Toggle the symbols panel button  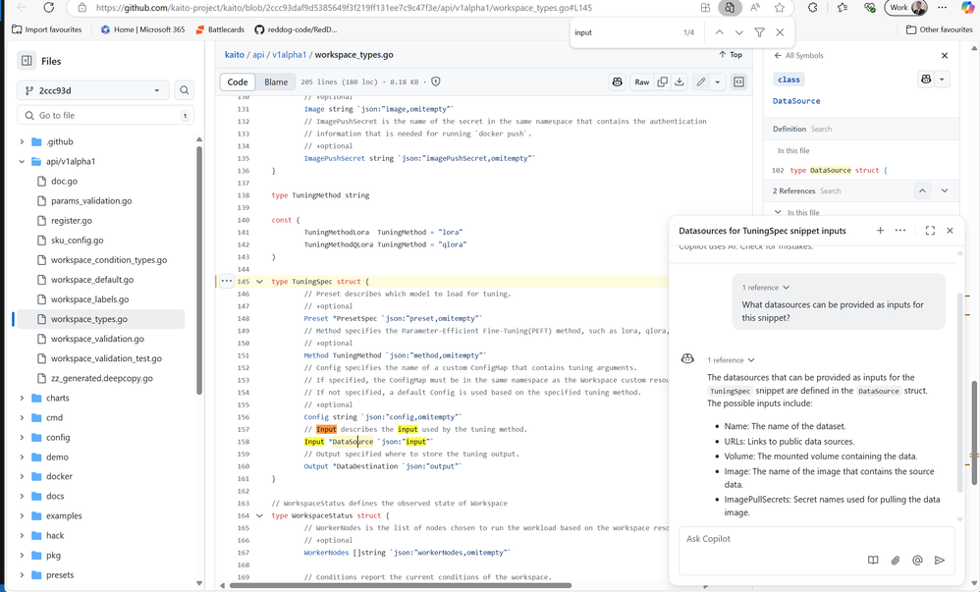[x=738, y=81]
